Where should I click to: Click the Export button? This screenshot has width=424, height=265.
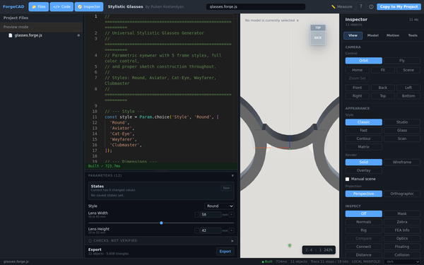click(225, 252)
